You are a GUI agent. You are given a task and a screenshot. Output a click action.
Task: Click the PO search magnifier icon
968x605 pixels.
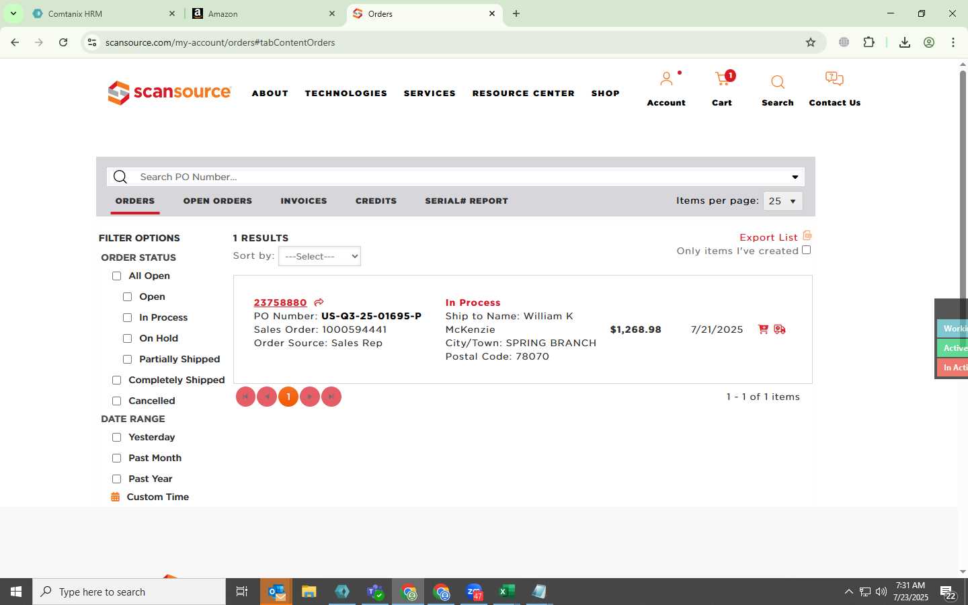120,177
